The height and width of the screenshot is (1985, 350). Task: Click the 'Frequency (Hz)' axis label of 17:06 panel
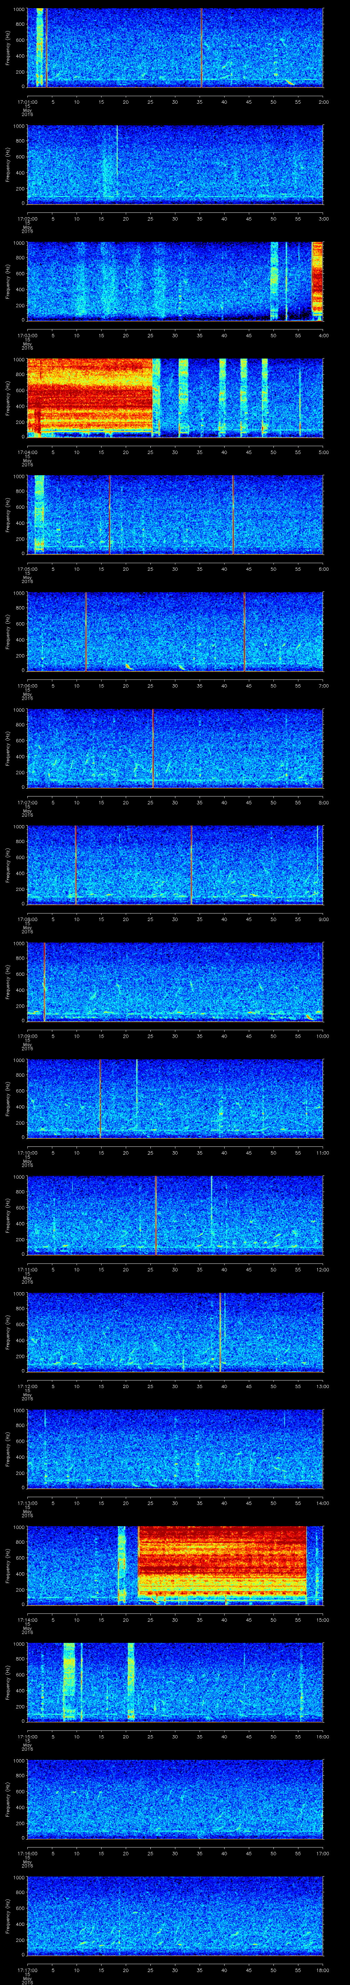click(x=8, y=631)
